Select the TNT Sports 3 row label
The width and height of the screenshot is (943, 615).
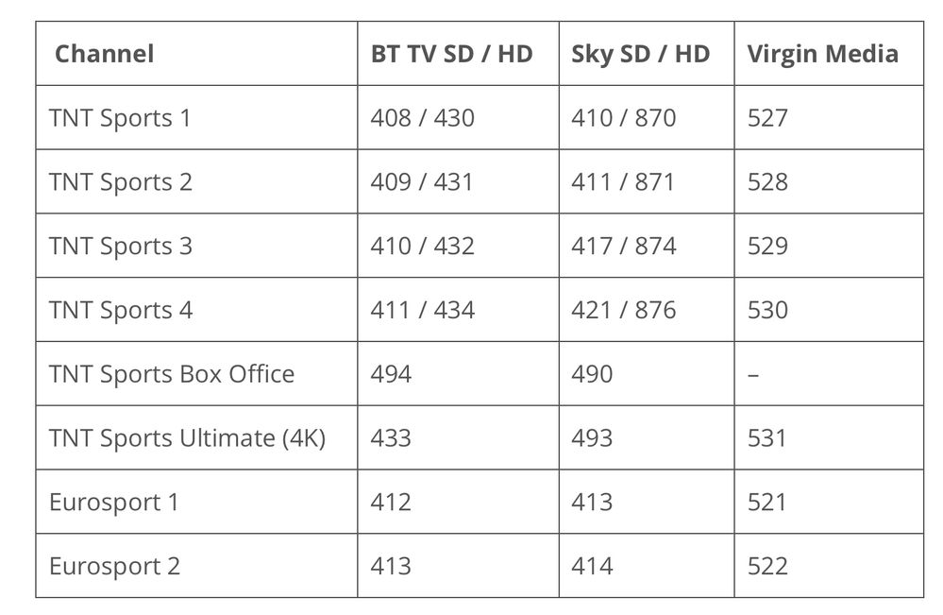point(120,246)
